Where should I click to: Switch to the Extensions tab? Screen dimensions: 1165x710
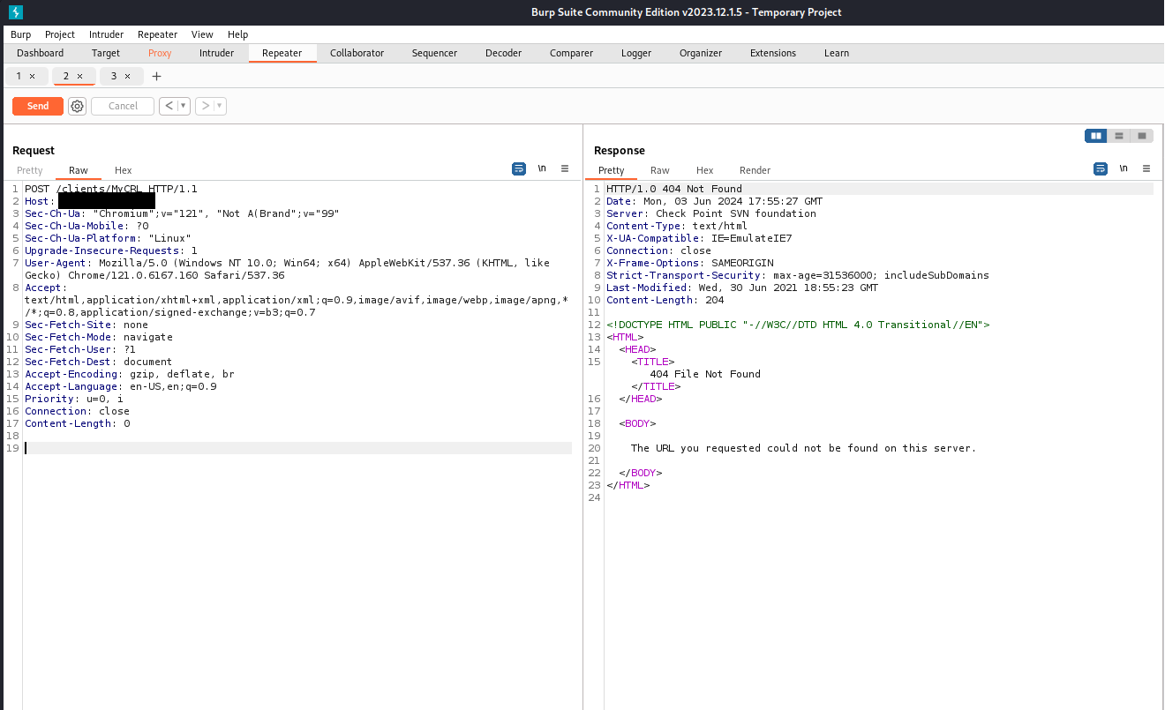[772, 53]
